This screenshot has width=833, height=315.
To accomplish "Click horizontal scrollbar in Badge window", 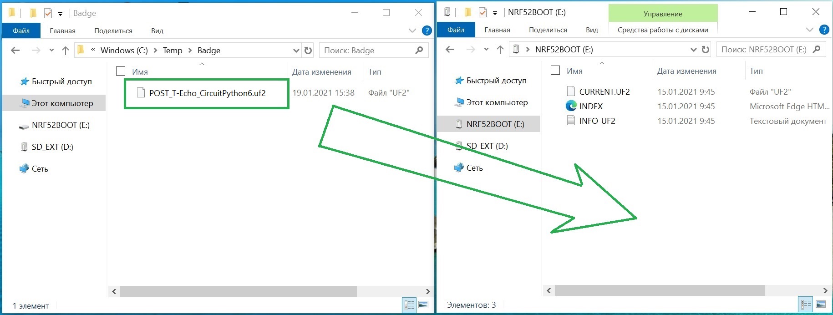I will pos(238,291).
